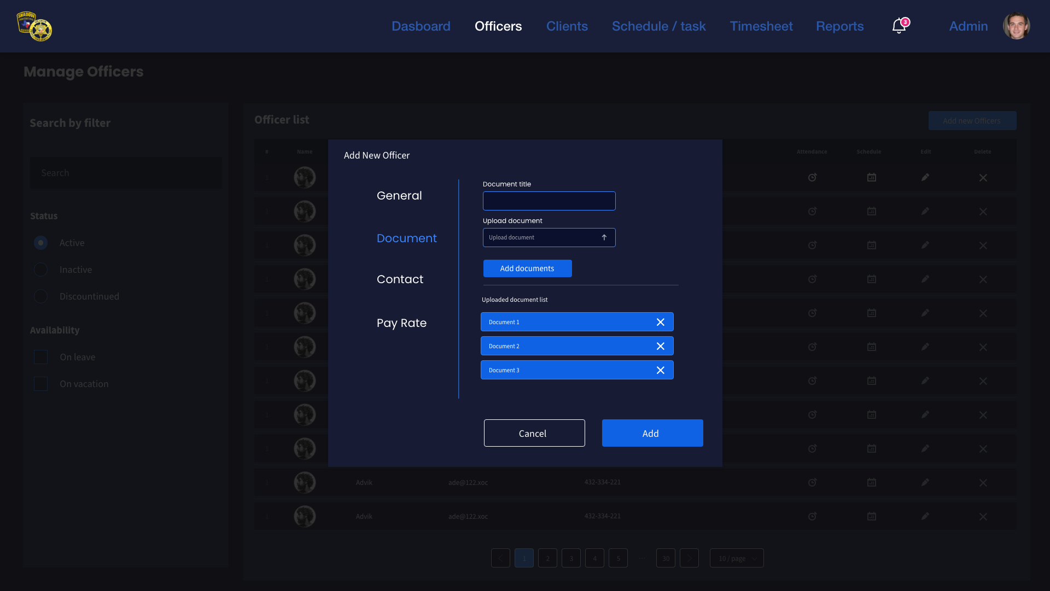Open notifications bell icon
Screen dimensions: 1050x591
point(899,26)
